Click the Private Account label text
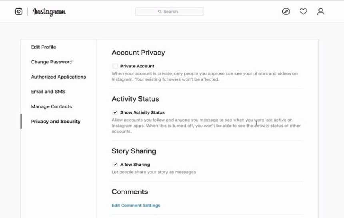344x218 pixels. coord(137,66)
